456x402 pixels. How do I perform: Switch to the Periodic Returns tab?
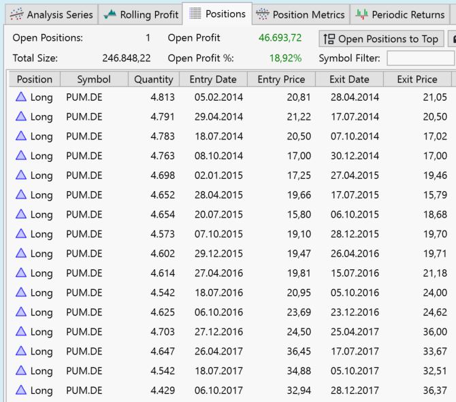point(400,15)
